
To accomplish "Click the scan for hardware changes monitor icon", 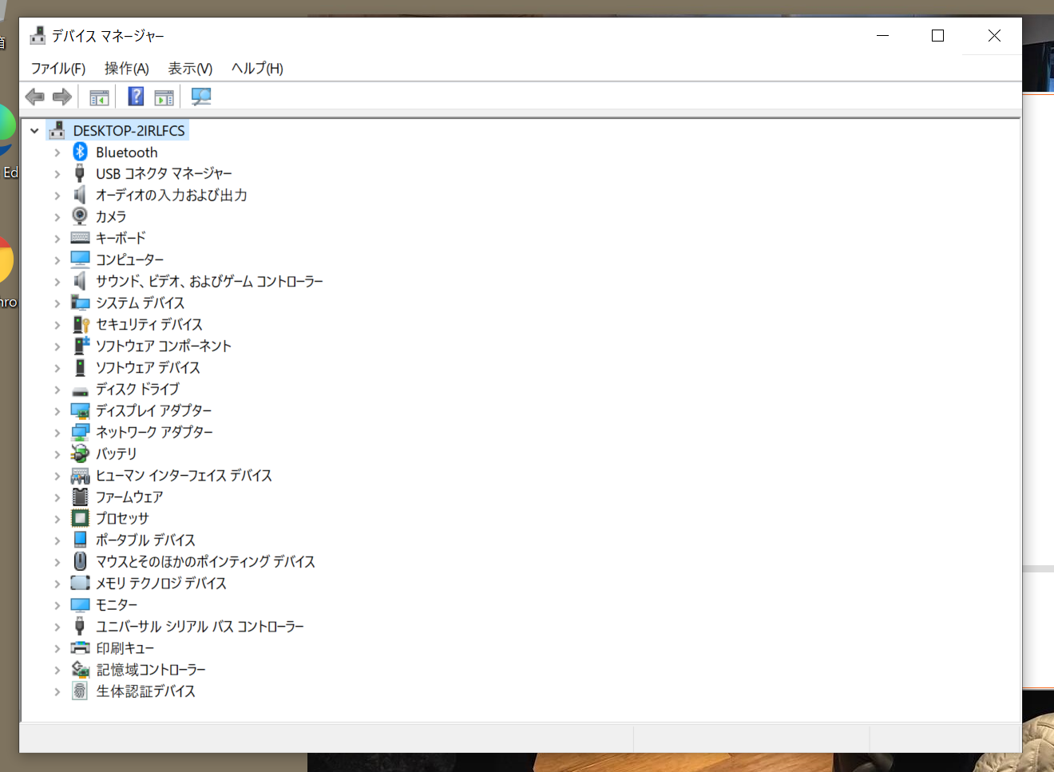I will click(201, 97).
